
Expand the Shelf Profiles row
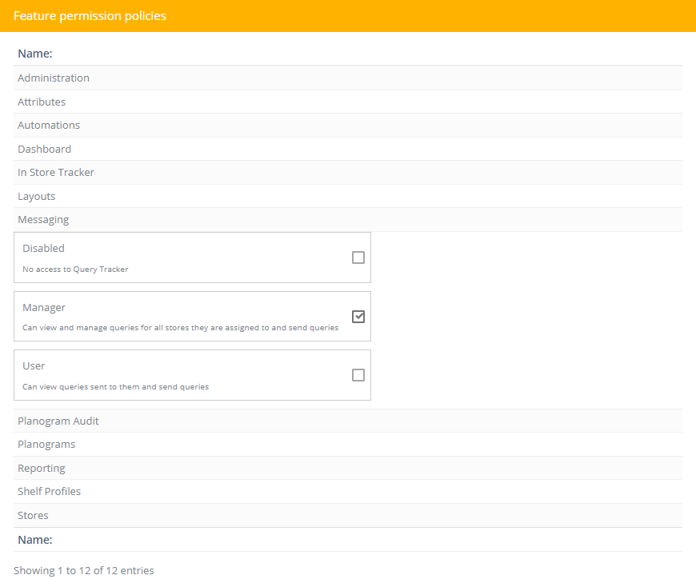pyautogui.click(x=347, y=491)
